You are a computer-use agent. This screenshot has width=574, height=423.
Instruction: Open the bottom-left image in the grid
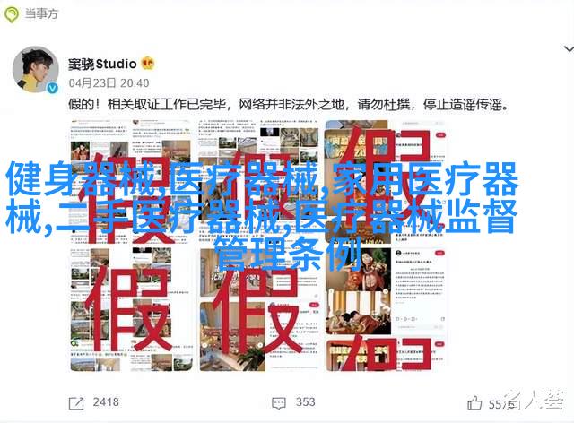click(131, 309)
